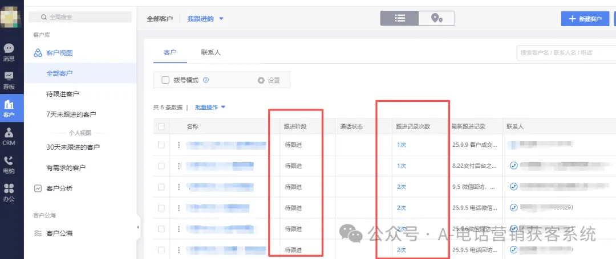Viewport: 616px width, 259px height.
Task: Open the 办公 office sidebar icon
Action: tap(9, 193)
